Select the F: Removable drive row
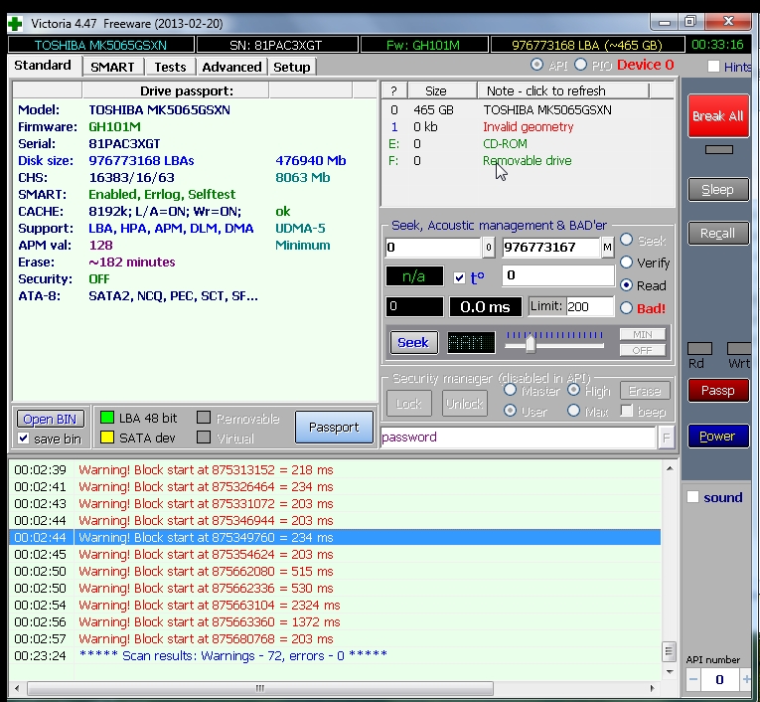Viewport: 760px width, 702px height. click(x=528, y=161)
